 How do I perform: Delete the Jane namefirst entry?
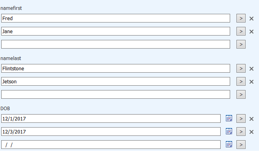point(251,32)
